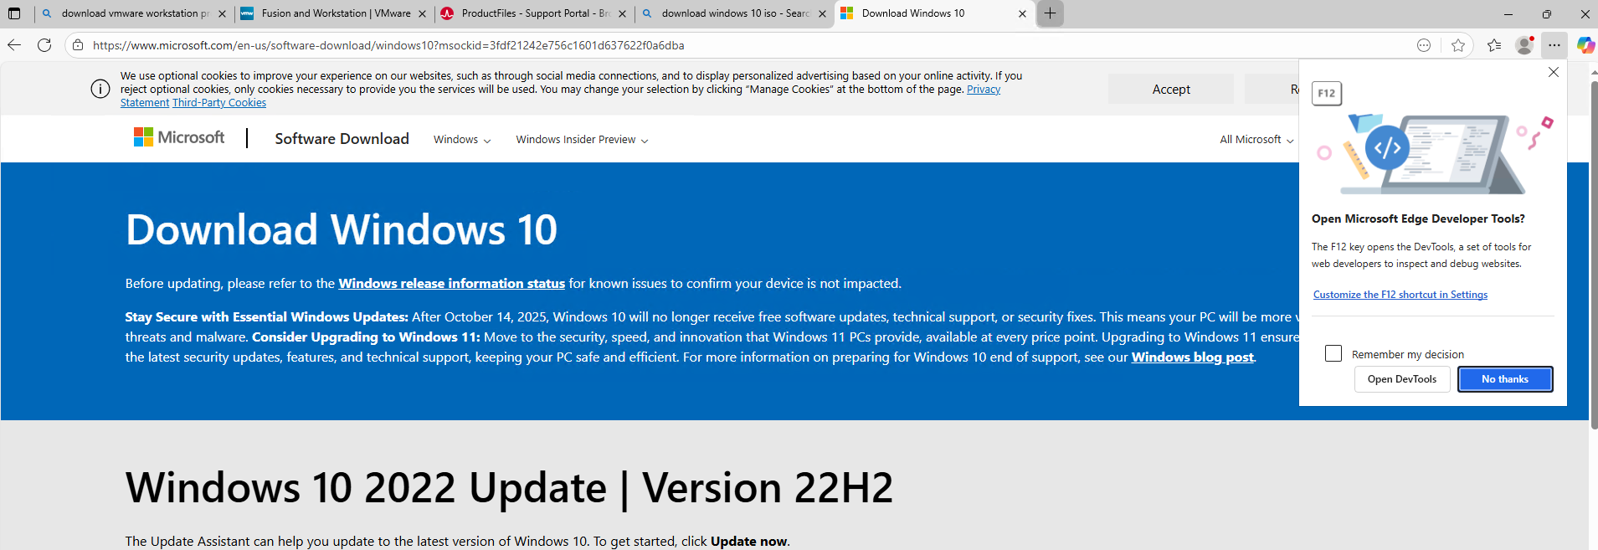The height and width of the screenshot is (550, 1598).
Task: Click the Software Download heading link
Action: (x=342, y=139)
